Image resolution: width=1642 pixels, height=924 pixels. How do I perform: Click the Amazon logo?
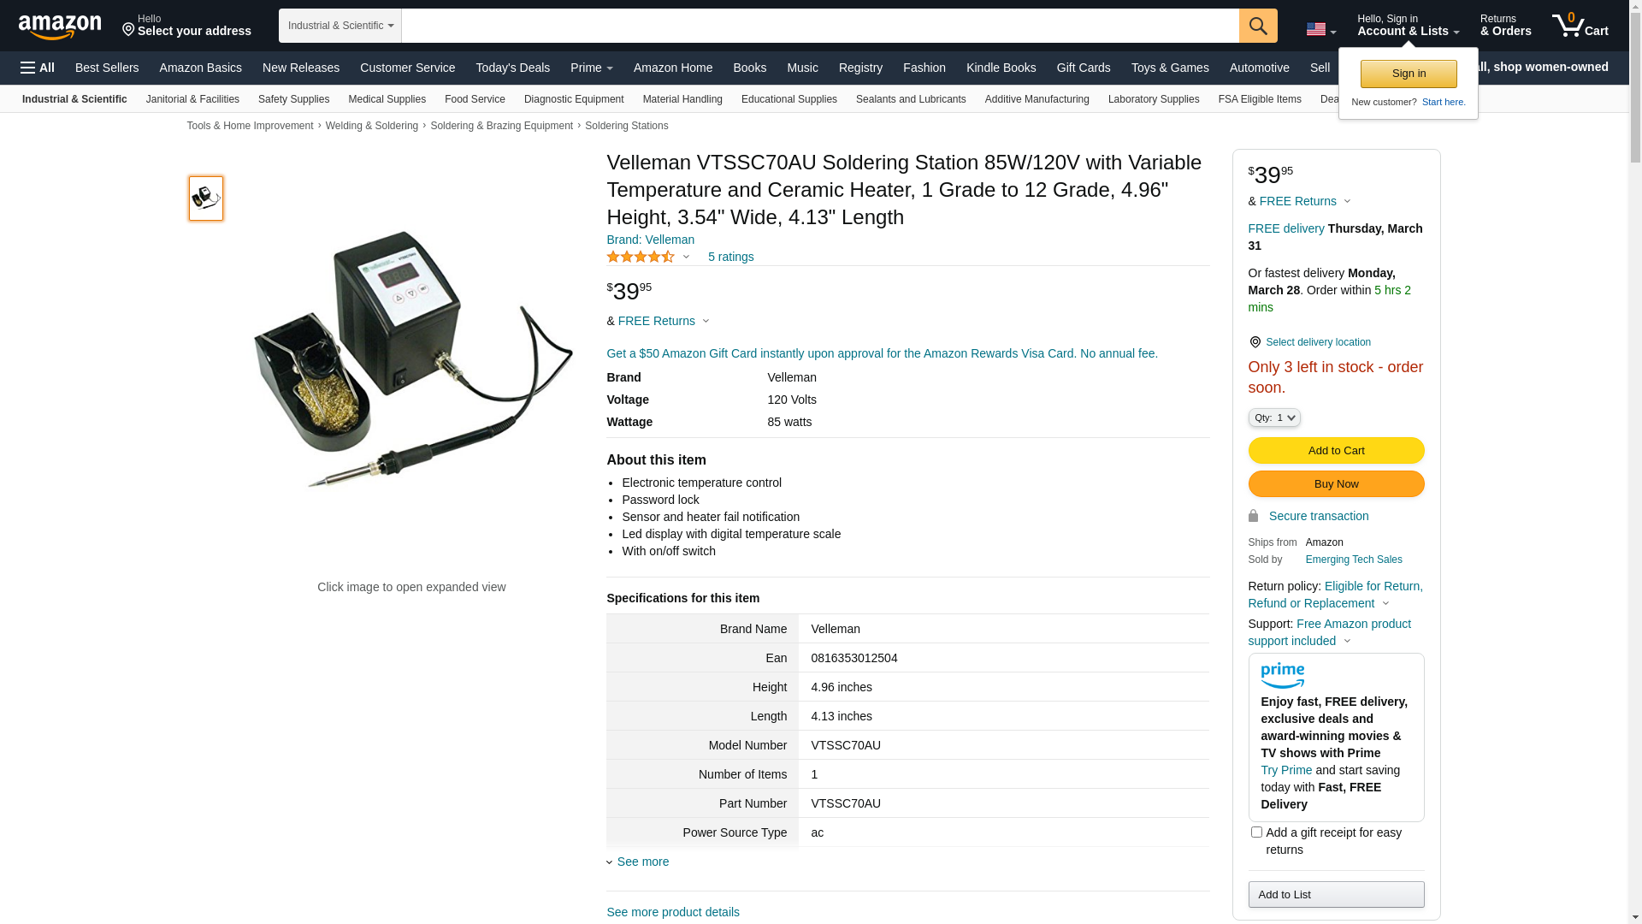point(60,27)
